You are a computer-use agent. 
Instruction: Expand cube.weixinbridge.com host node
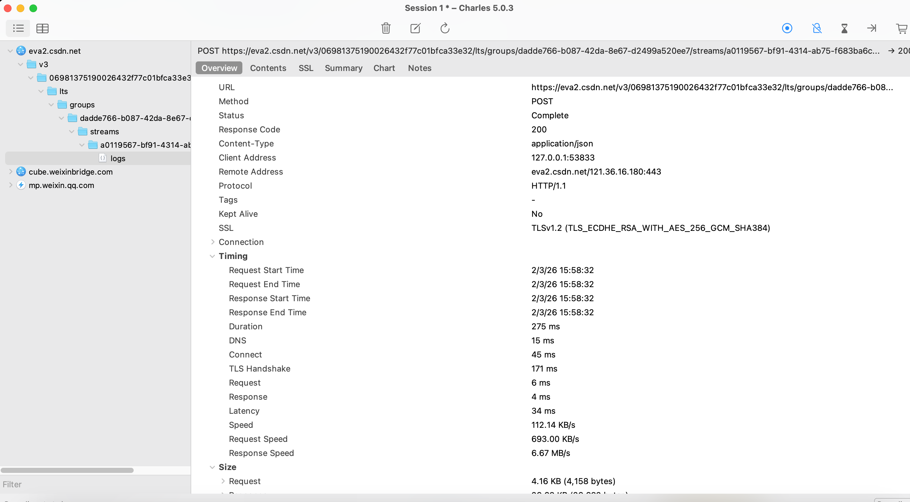tap(10, 172)
